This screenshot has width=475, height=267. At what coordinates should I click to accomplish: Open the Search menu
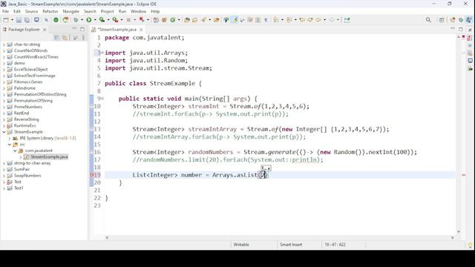pos(90,11)
